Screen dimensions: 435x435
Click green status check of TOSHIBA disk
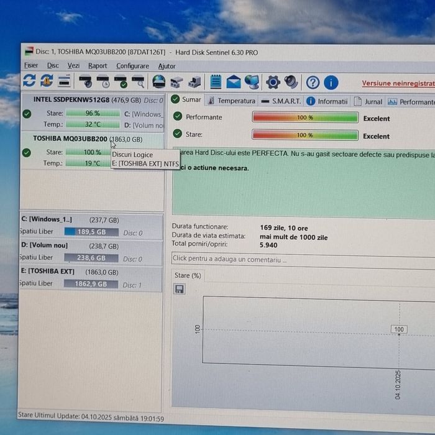27,153
